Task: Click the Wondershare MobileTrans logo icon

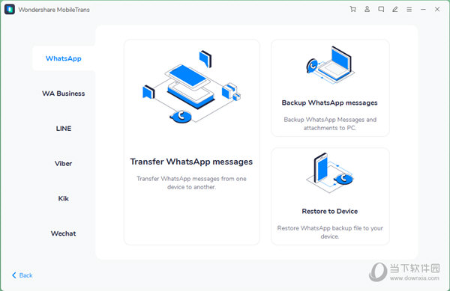Action: pos(10,10)
